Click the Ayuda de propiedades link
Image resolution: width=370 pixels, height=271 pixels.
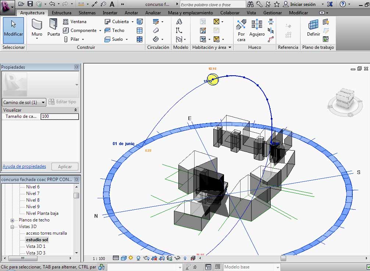[24, 166]
